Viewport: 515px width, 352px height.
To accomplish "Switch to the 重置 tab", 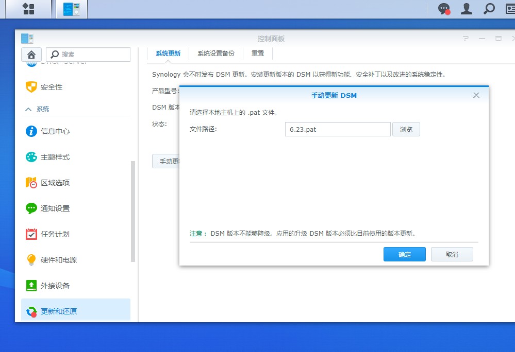I will (258, 54).
